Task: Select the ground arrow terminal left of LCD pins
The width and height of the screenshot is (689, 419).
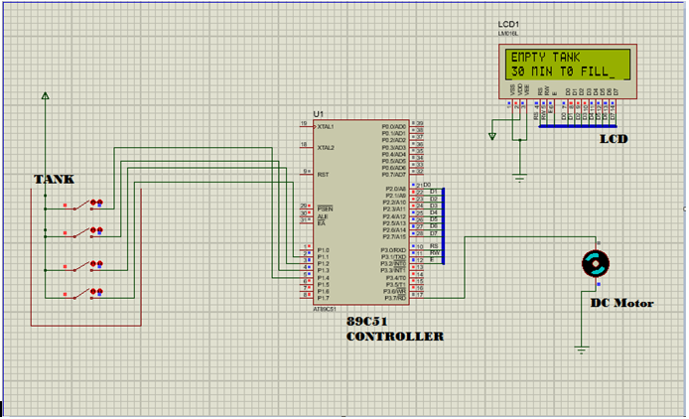Action: pyautogui.click(x=492, y=136)
